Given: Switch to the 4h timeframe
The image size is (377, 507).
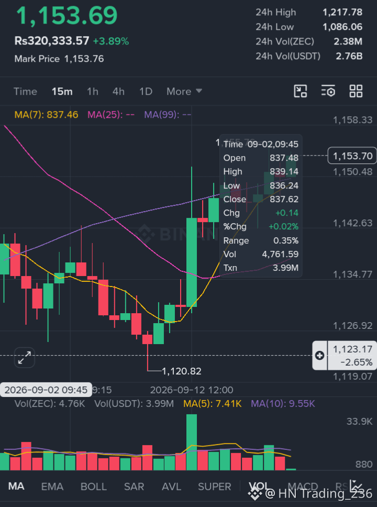Looking at the screenshot, I should coord(118,92).
